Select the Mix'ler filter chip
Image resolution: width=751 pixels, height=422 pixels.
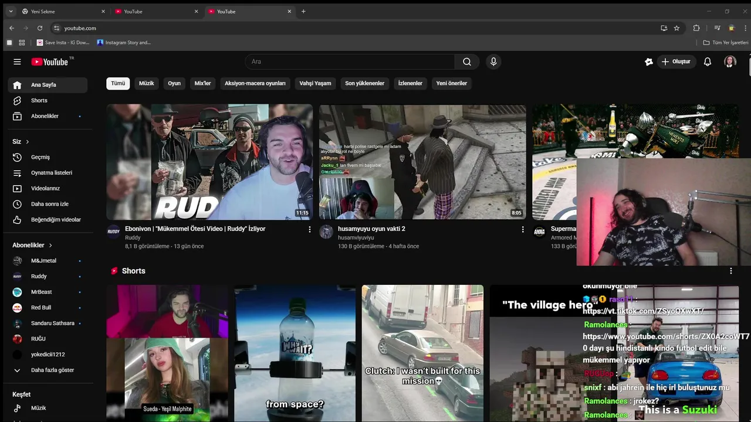click(x=202, y=83)
